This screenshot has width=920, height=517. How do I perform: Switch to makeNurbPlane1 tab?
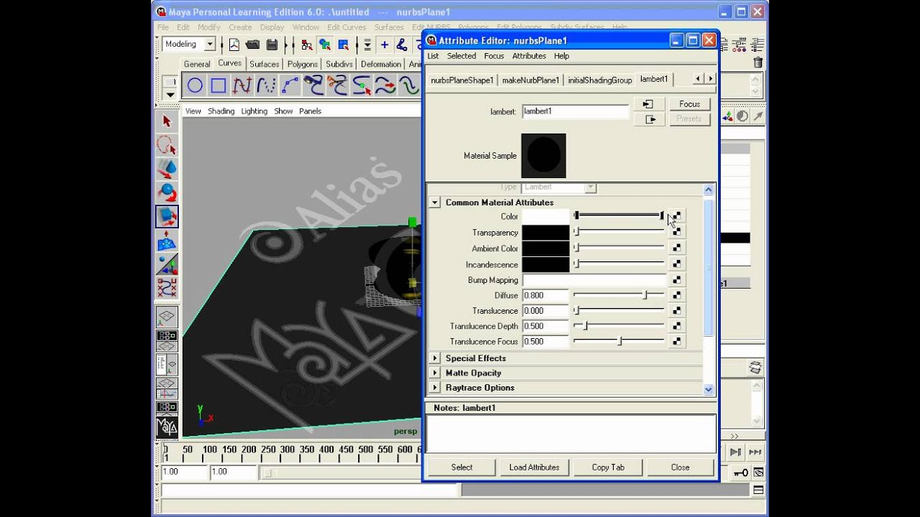point(530,80)
